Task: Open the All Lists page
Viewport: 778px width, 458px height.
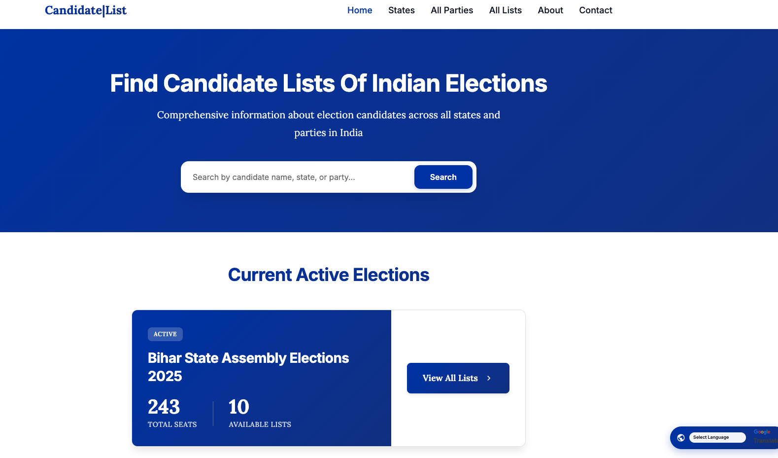Action: coord(505,10)
